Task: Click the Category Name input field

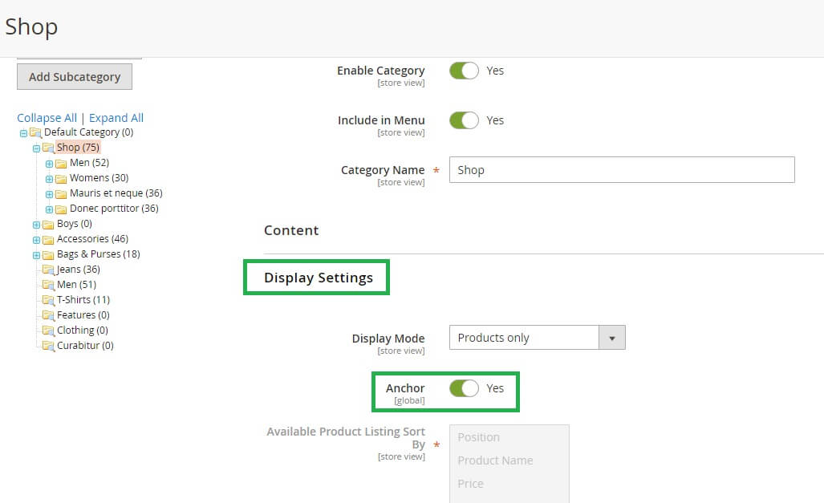Action: [621, 170]
